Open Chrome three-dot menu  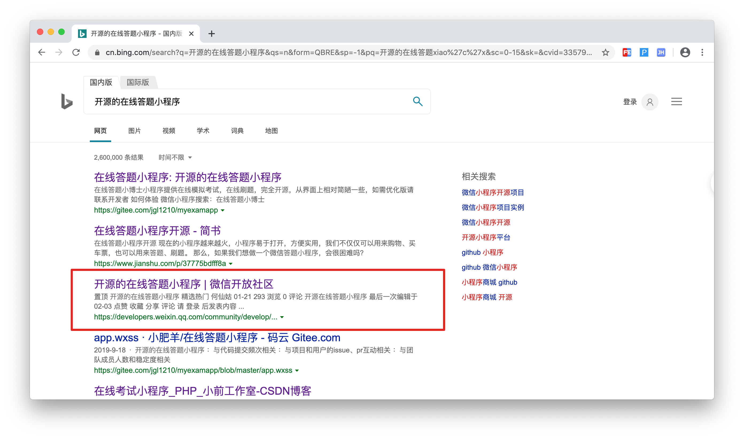pos(702,52)
